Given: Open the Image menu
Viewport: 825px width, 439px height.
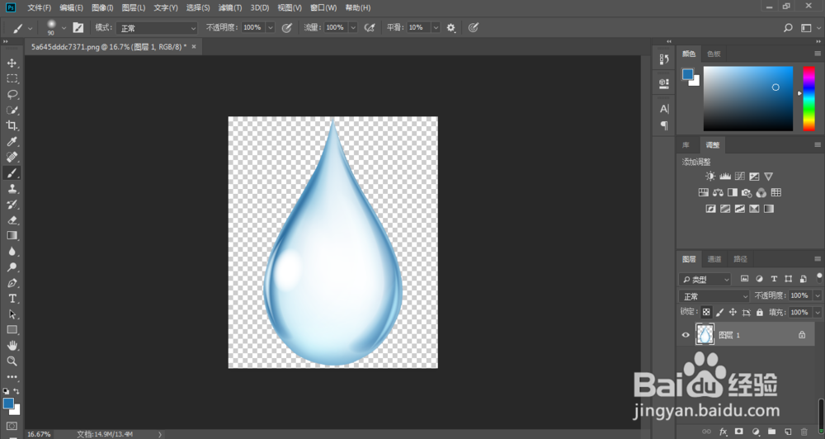Looking at the screenshot, I should tap(102, 8).
